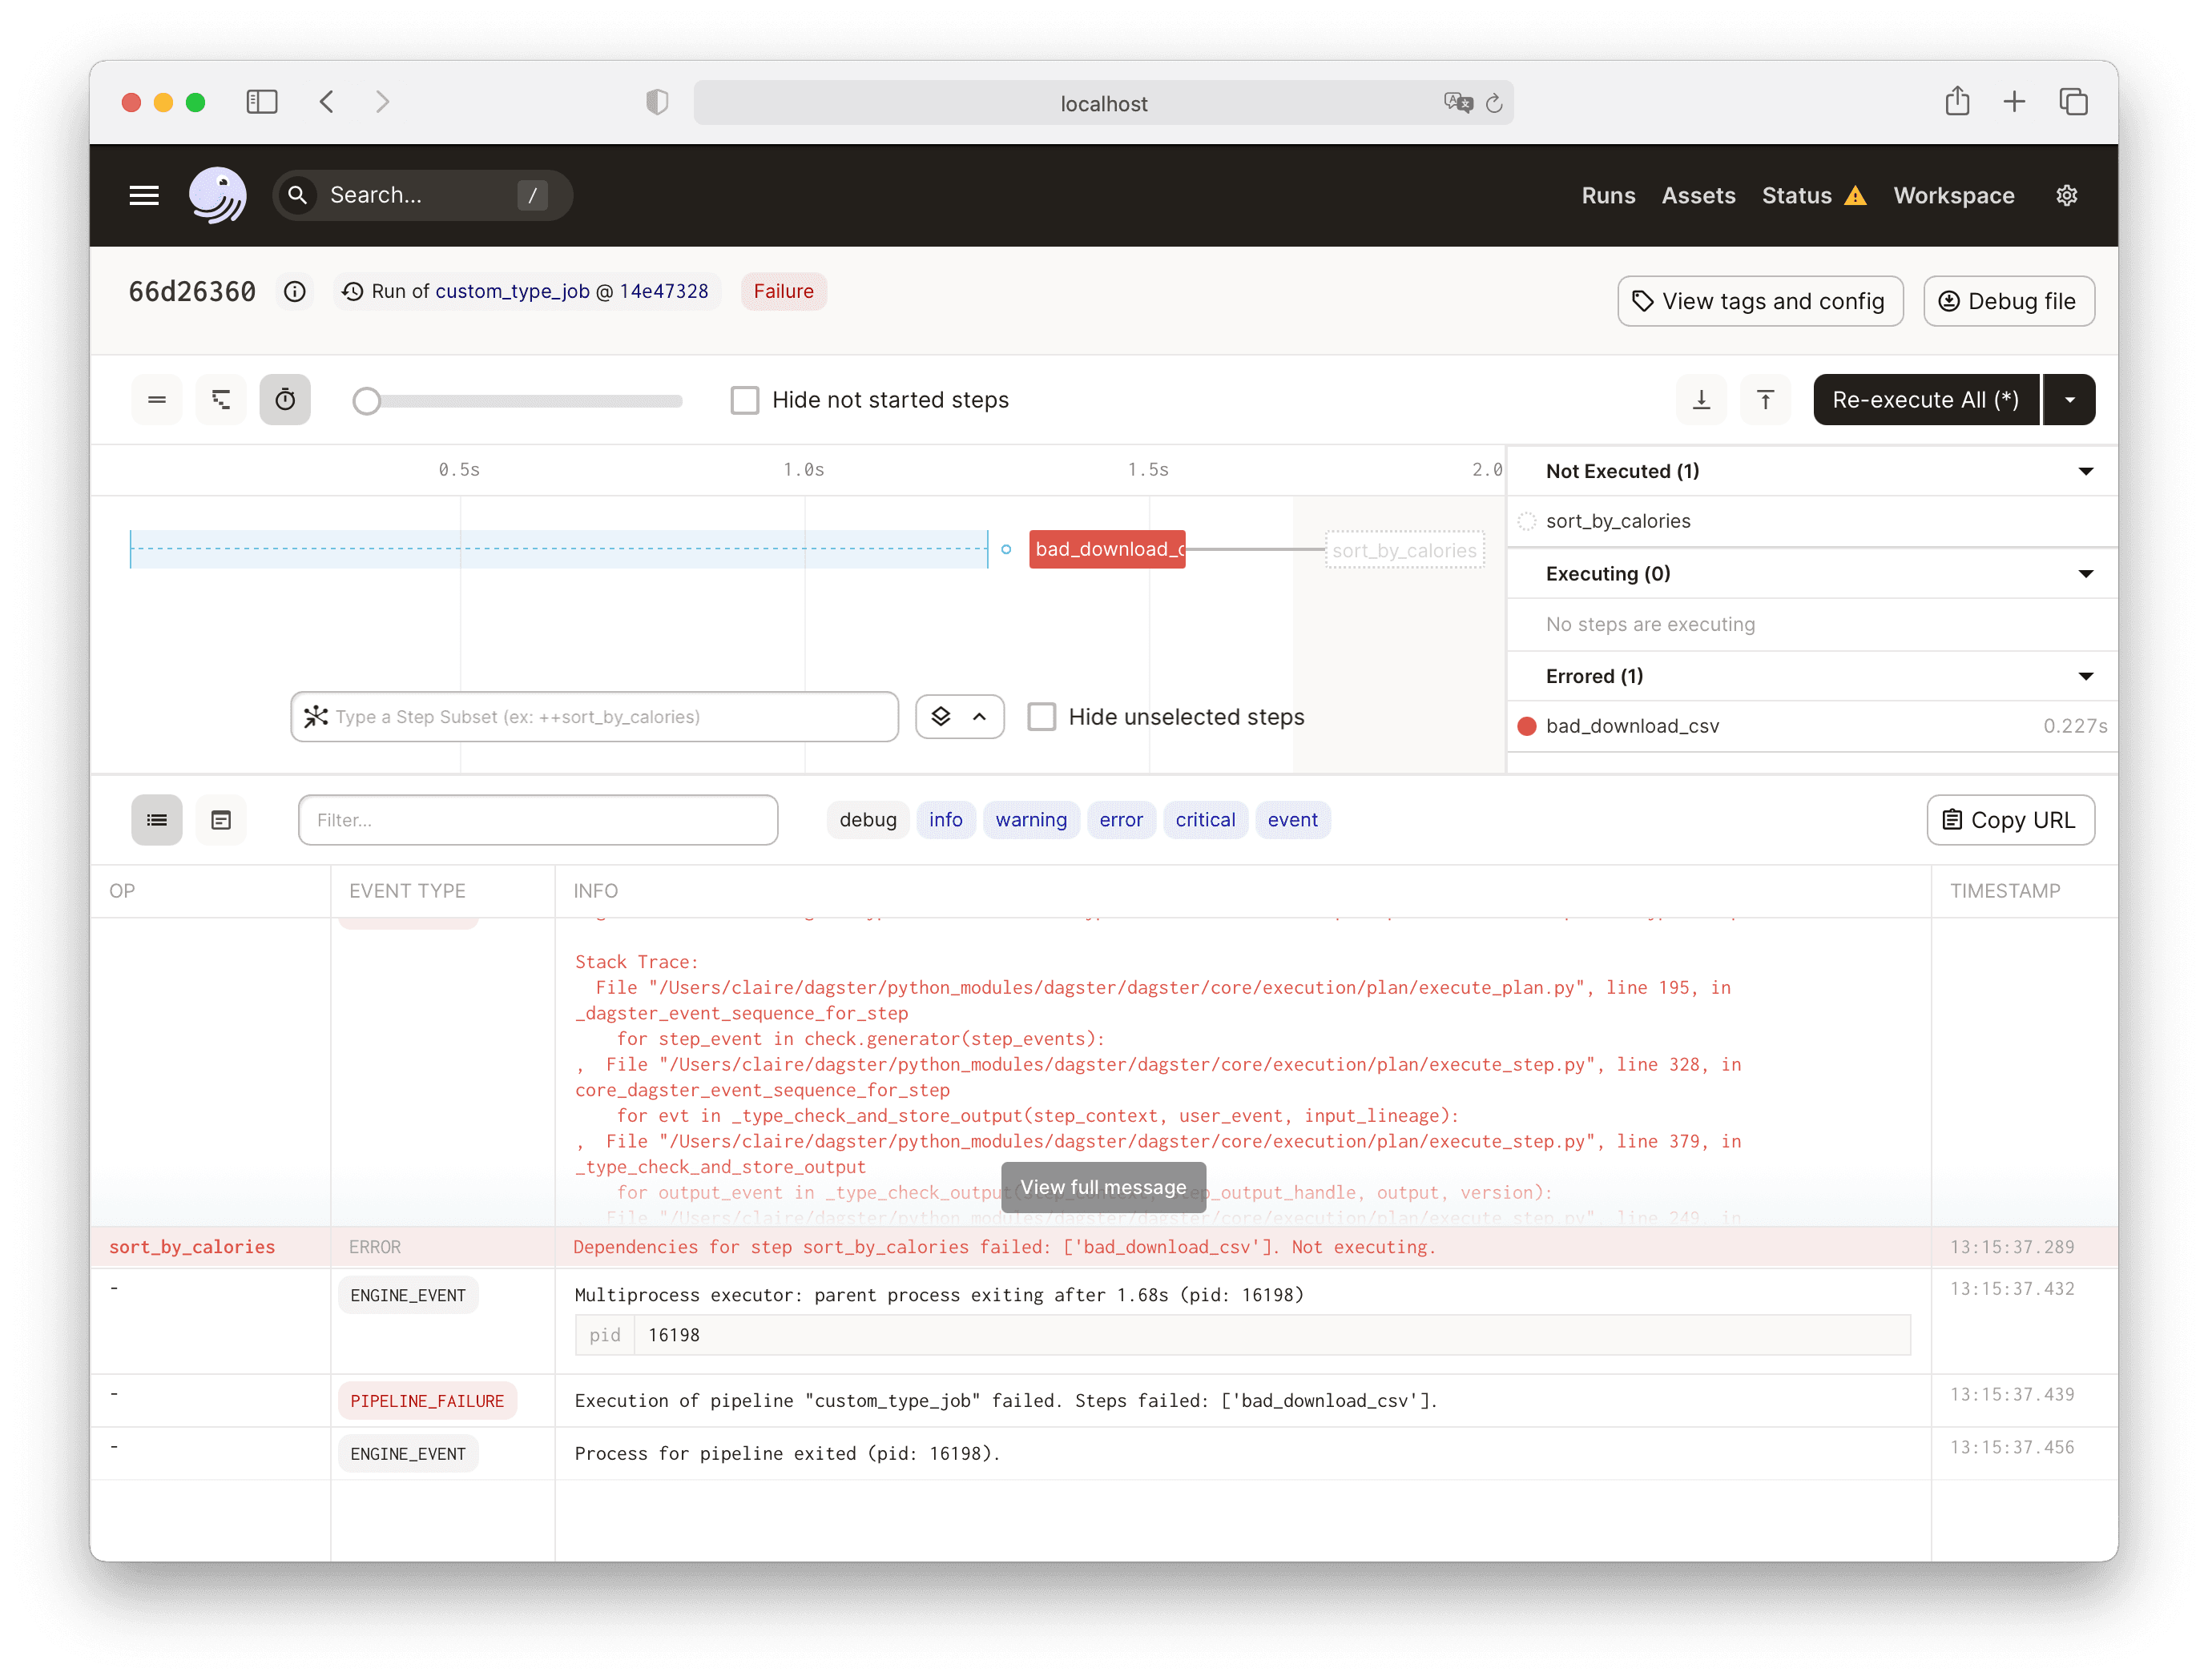Collapse the Not Executed section
This screenshot has width=2208, height=1680.
[x=2085, y=471]
